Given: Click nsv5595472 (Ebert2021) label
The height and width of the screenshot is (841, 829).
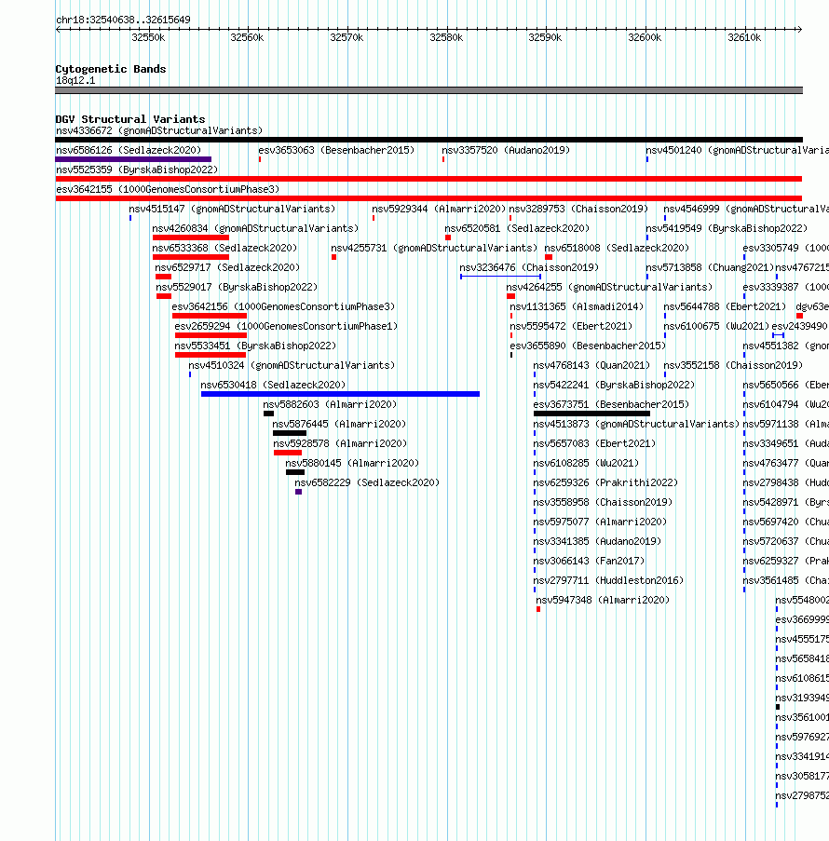Looking at the screenshot, I should click(x=571, y=327).
